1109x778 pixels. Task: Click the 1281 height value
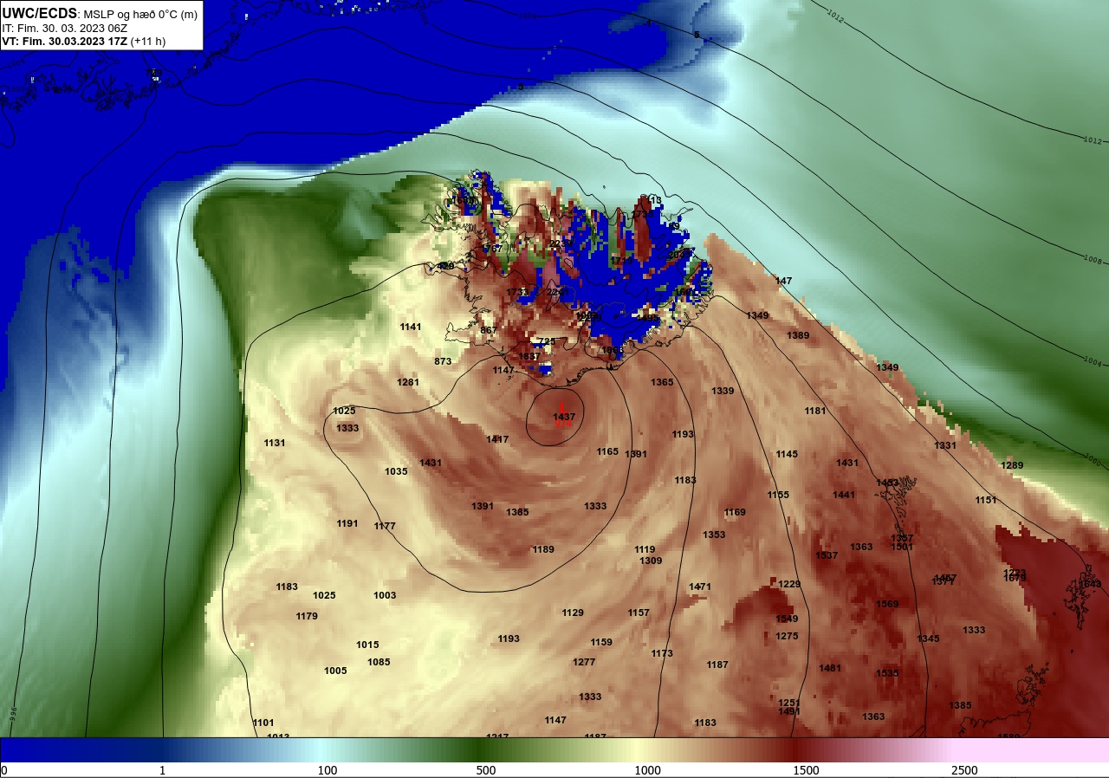point(408,382)
